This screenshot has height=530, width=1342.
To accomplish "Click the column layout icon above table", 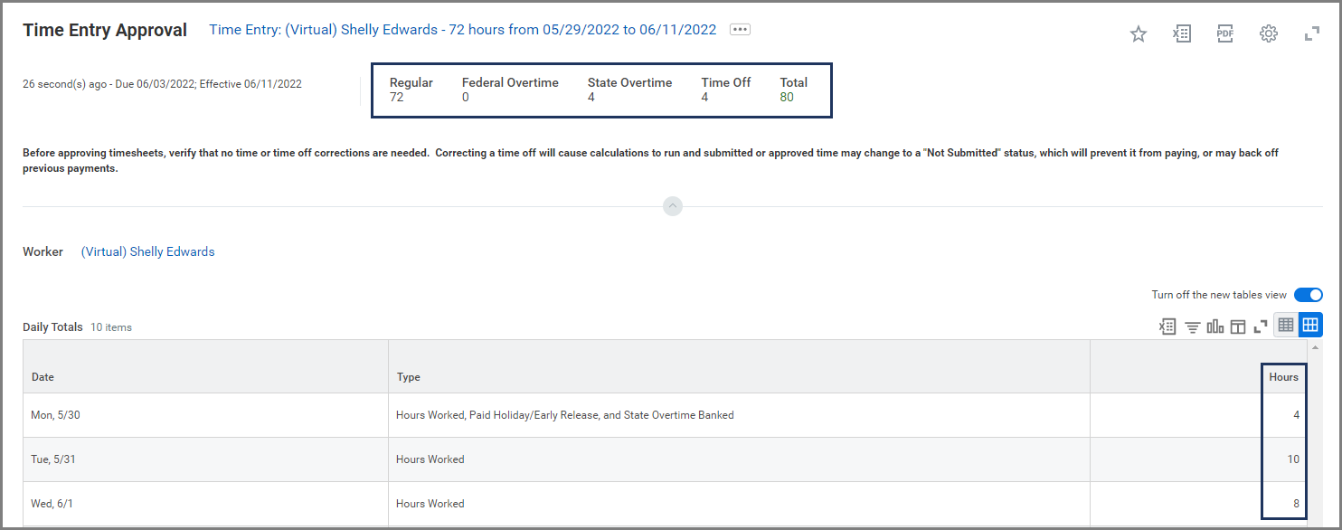I will tap(1237, 327).
